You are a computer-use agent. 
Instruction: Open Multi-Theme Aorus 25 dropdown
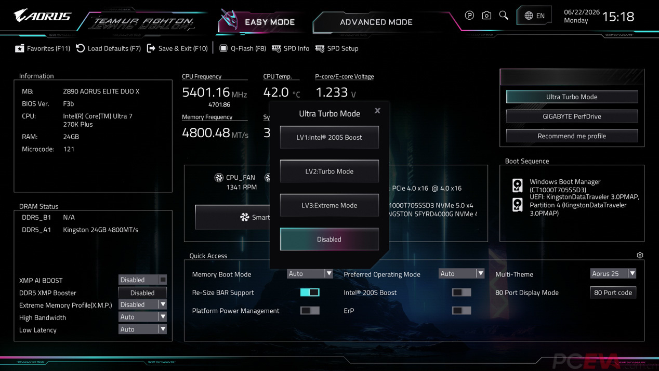coord(613,273)
